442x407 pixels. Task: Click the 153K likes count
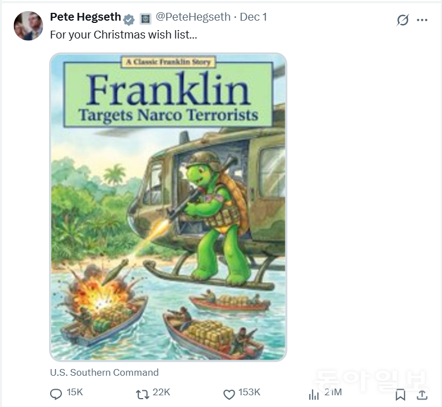pyautogui.click(x=249, y=392)
